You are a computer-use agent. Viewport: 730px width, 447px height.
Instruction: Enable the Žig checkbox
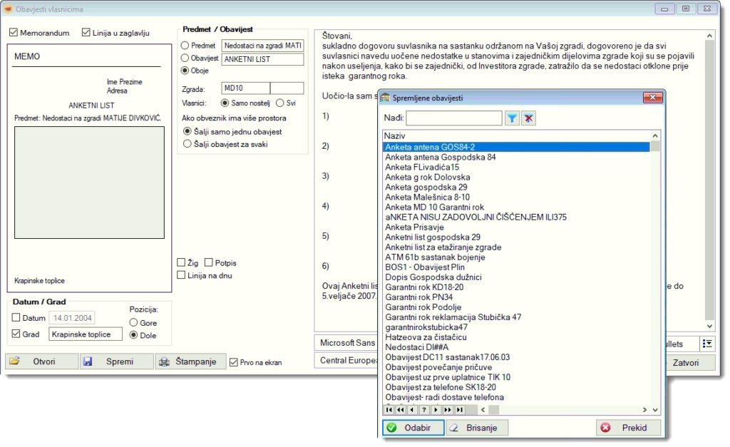tap(182, 262)
